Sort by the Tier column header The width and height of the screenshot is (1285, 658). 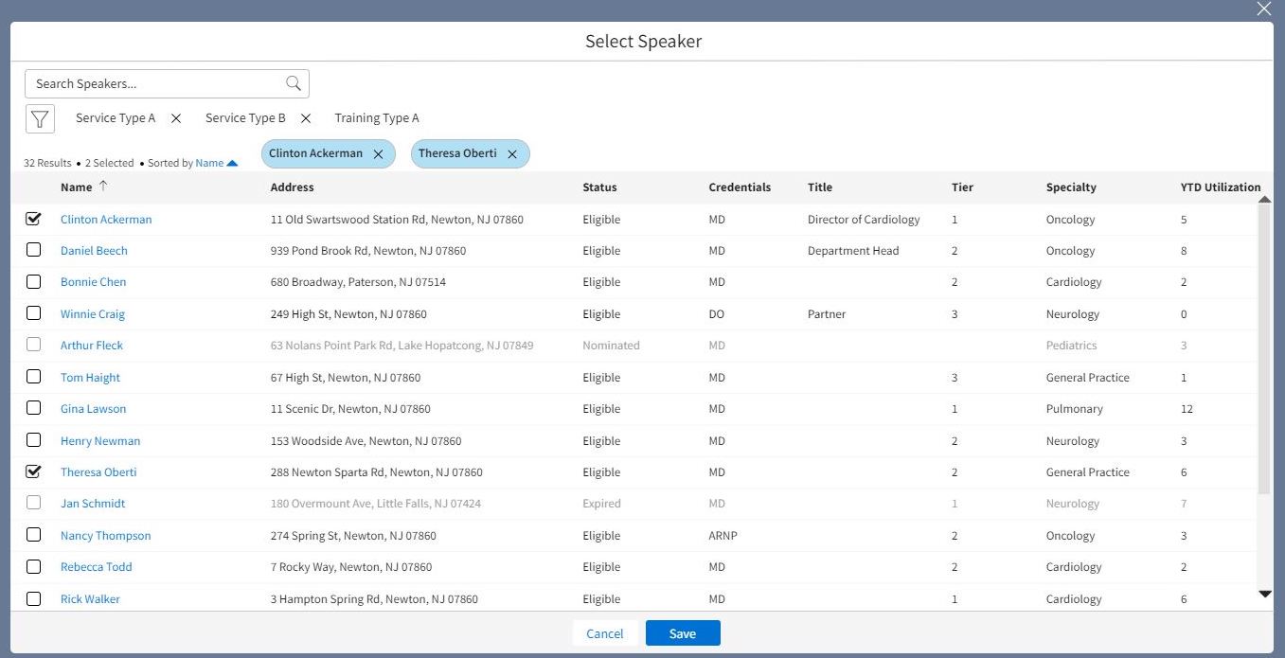961,187
